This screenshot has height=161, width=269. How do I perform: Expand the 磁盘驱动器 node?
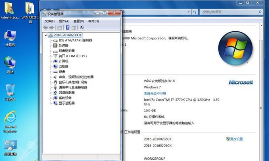click(51, 51)
